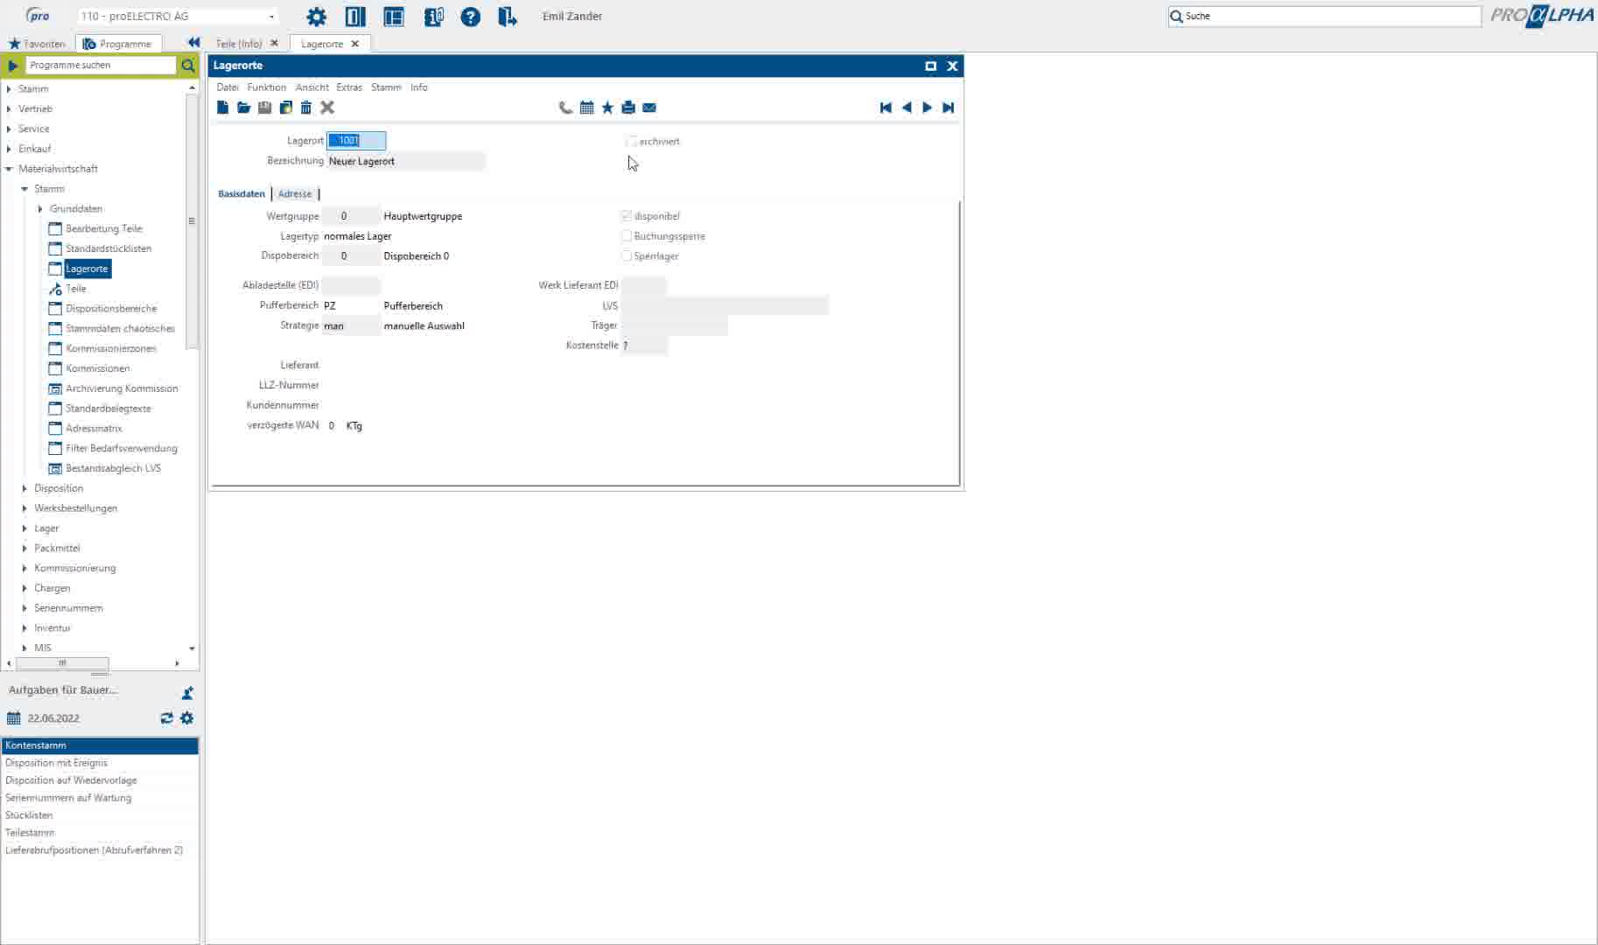Click the telephone icon in Lagerorte toolbar
Image resolution: width=1598 pixels, height=945 pixels.
click(566, 108)
